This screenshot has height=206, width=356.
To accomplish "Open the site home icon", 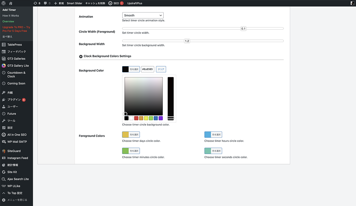I will click(11, 3).
